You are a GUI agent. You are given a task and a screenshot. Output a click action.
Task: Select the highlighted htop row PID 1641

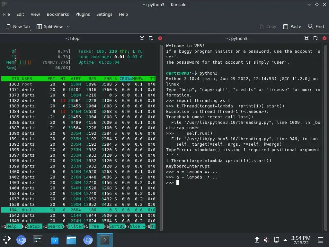78,210
